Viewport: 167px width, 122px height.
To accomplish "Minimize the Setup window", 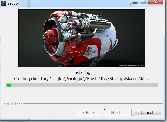I will 135,2.
